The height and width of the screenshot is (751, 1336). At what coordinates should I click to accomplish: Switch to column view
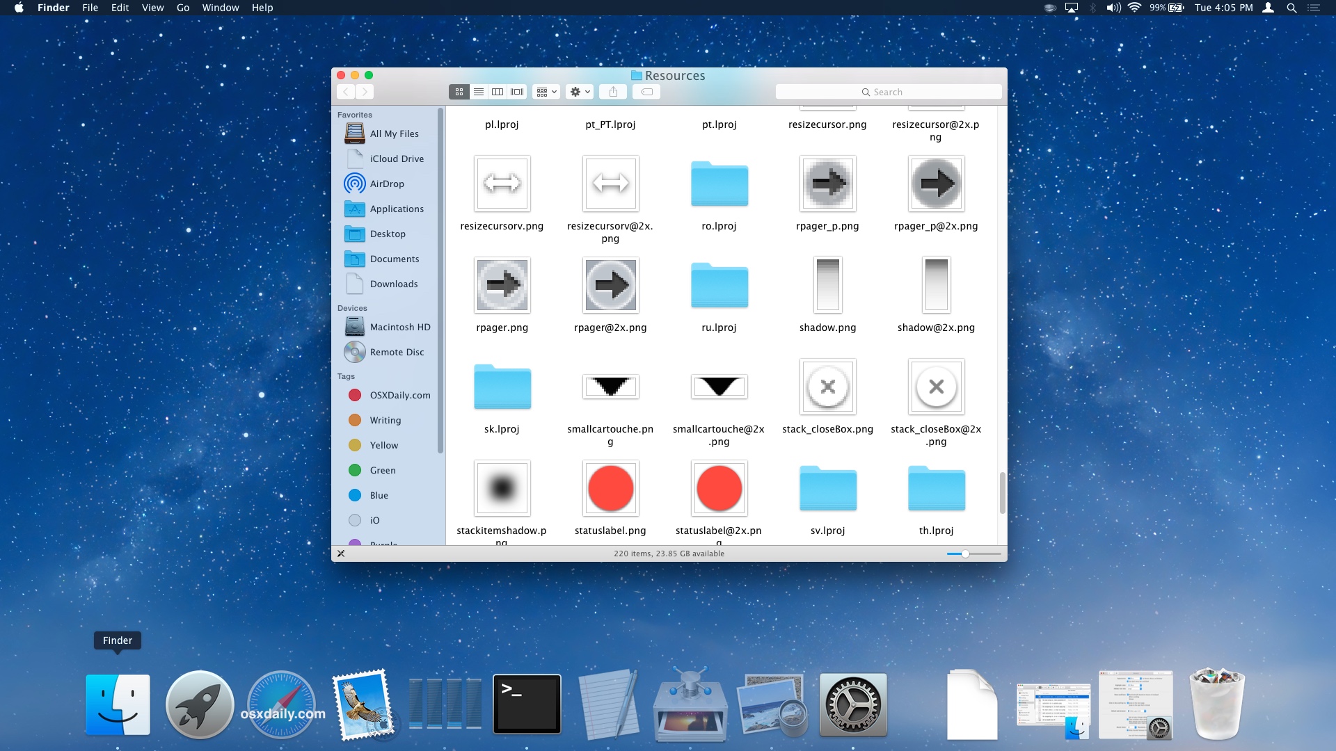(x=498, y=91)
